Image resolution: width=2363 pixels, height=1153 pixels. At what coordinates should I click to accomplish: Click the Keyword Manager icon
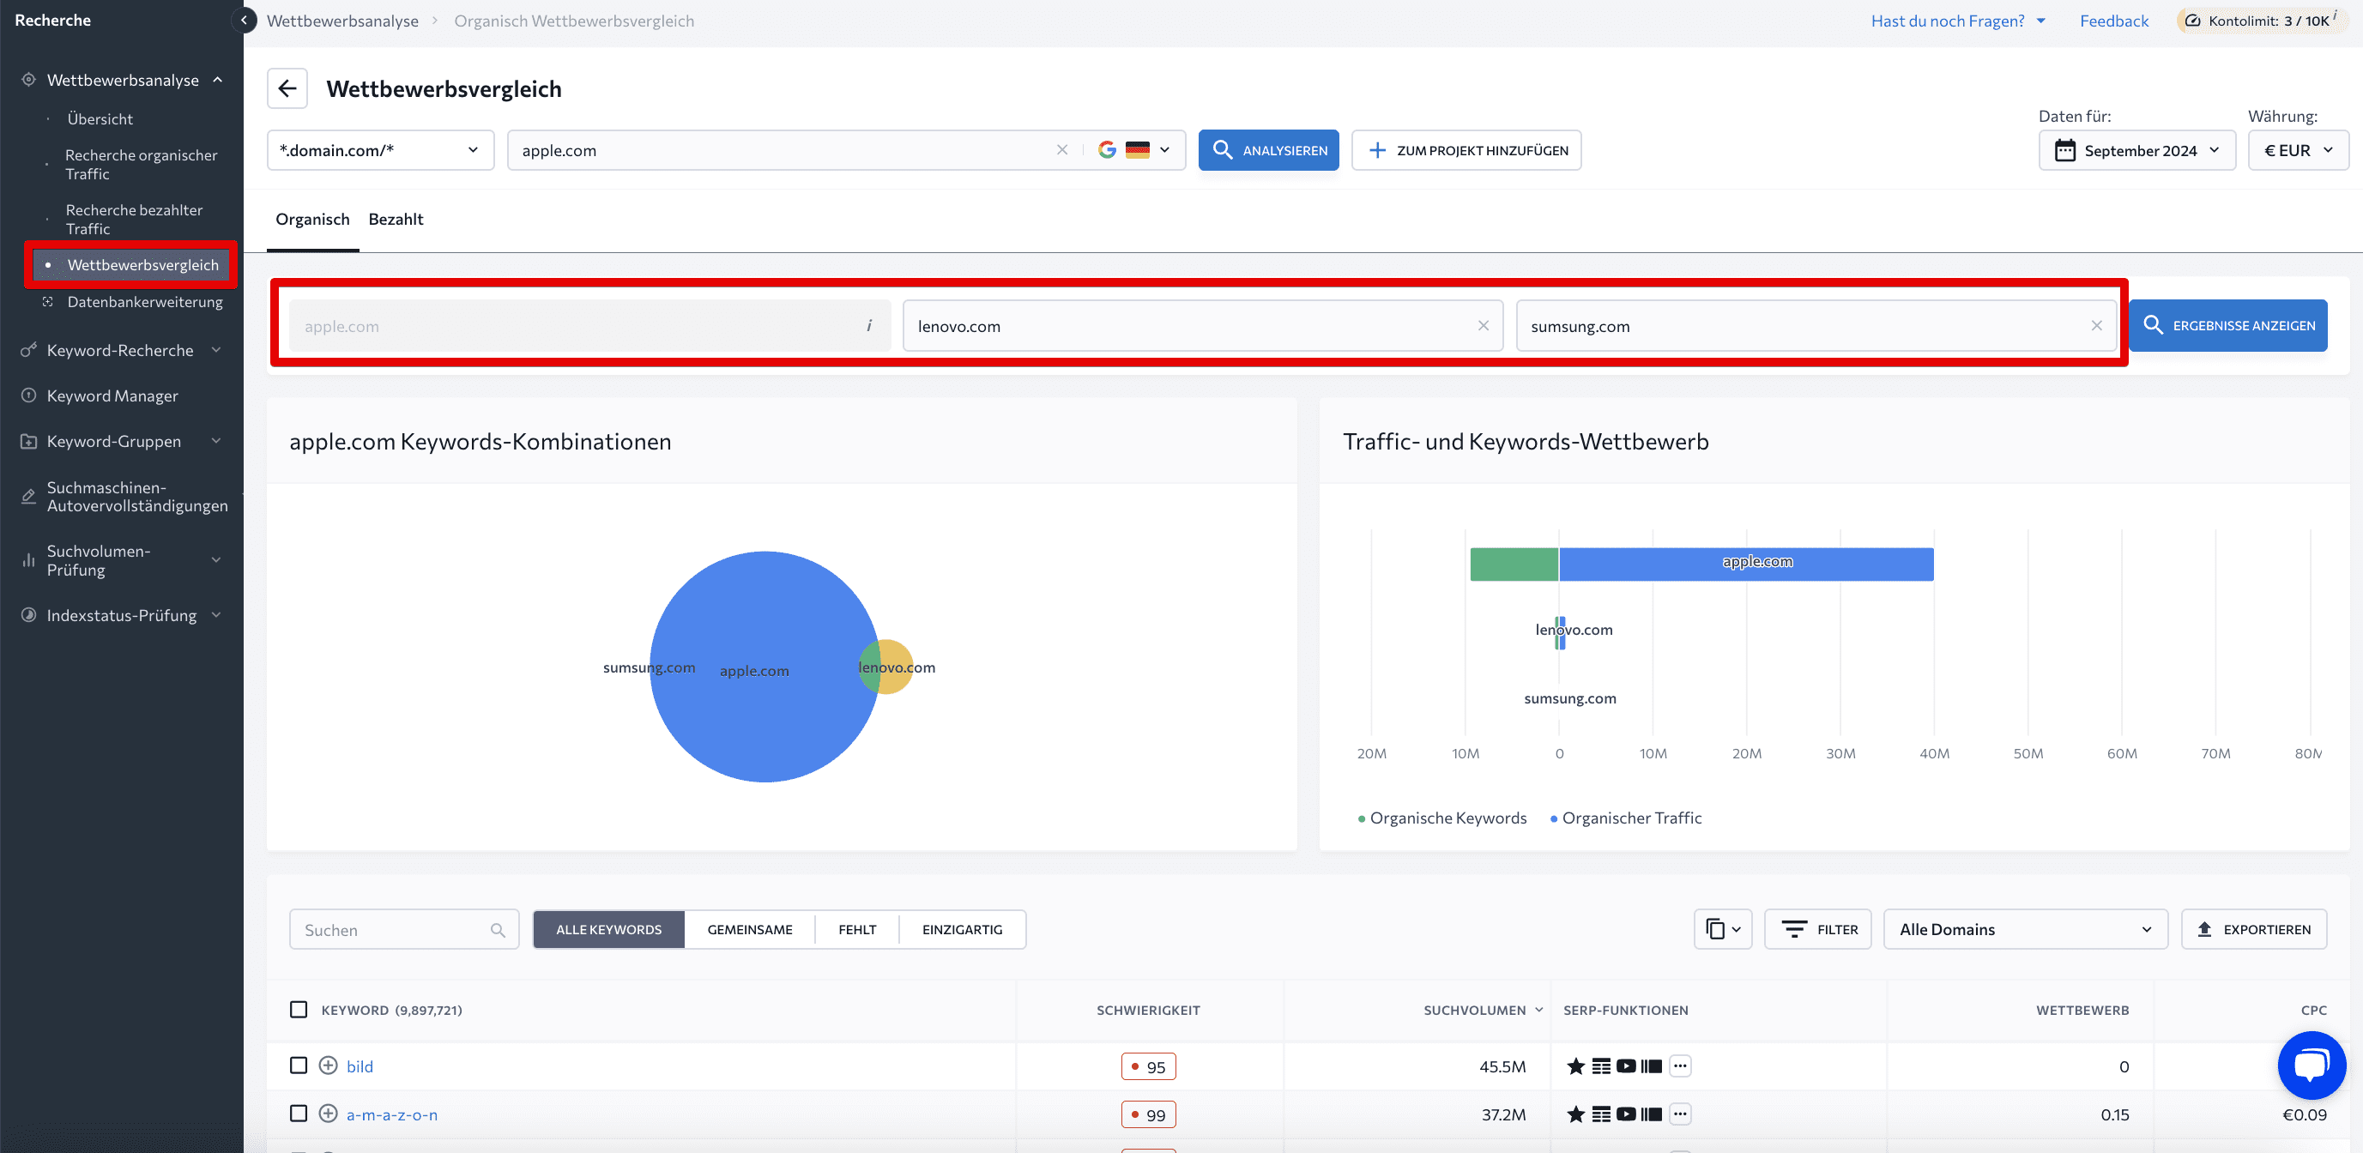pyautogui.click(x=28, y=395)
